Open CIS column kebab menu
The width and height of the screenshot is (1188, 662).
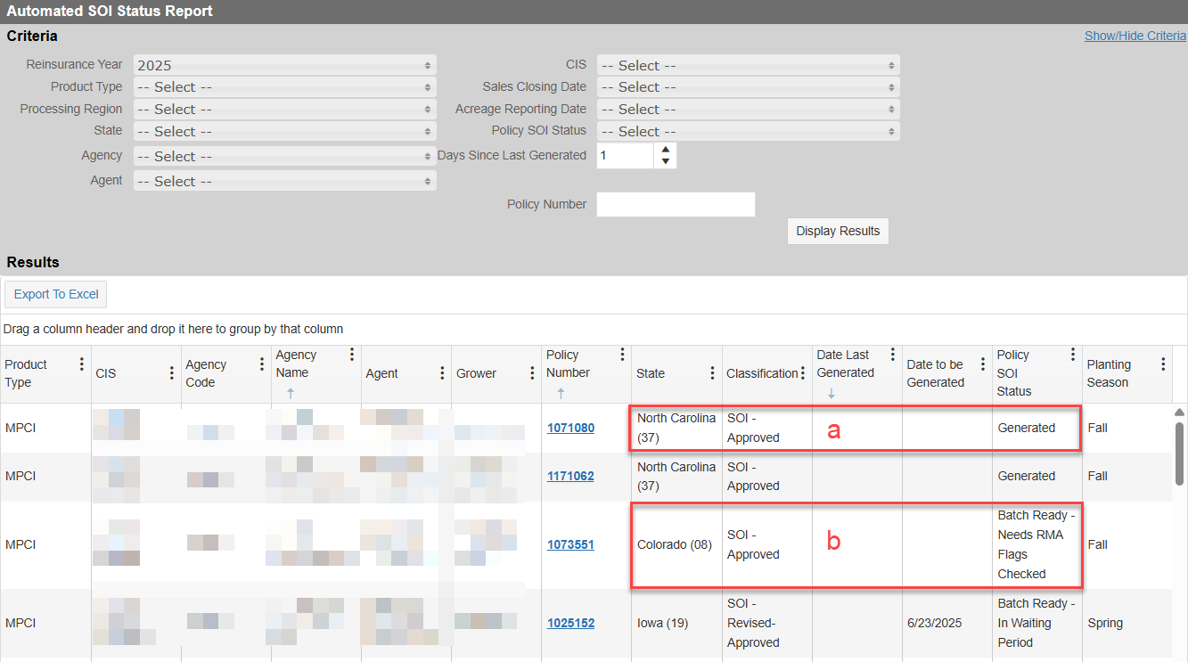point(171,373)
